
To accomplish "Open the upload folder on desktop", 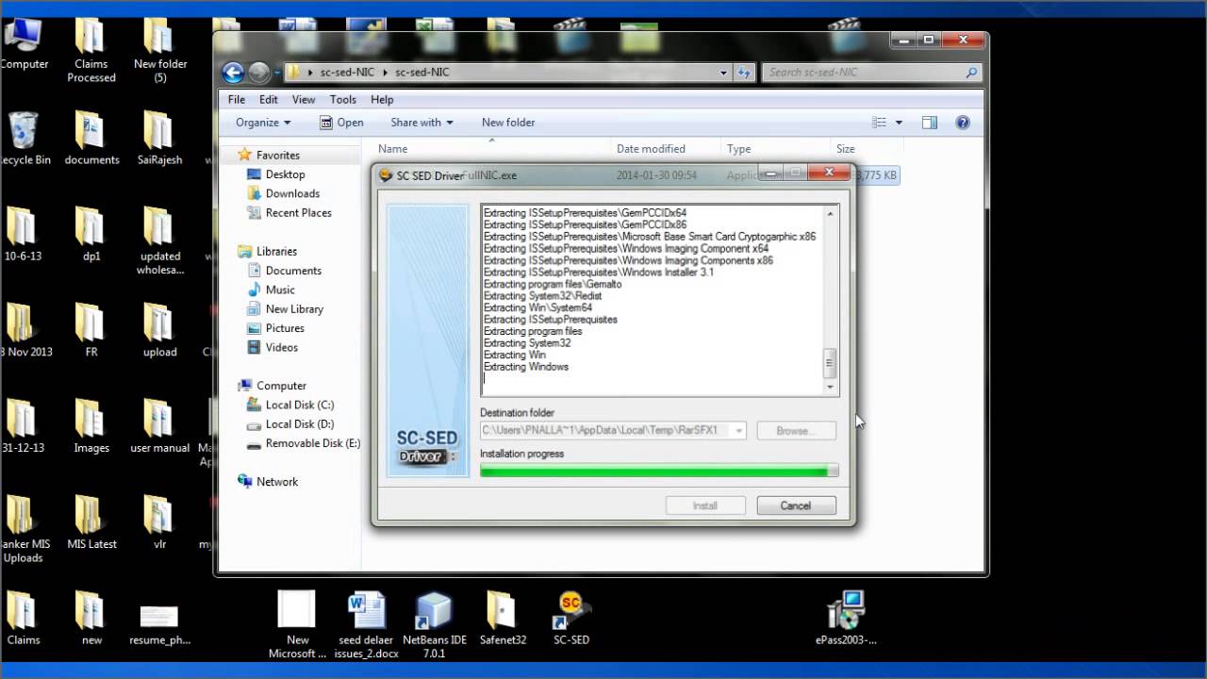I will pos(159,331).
